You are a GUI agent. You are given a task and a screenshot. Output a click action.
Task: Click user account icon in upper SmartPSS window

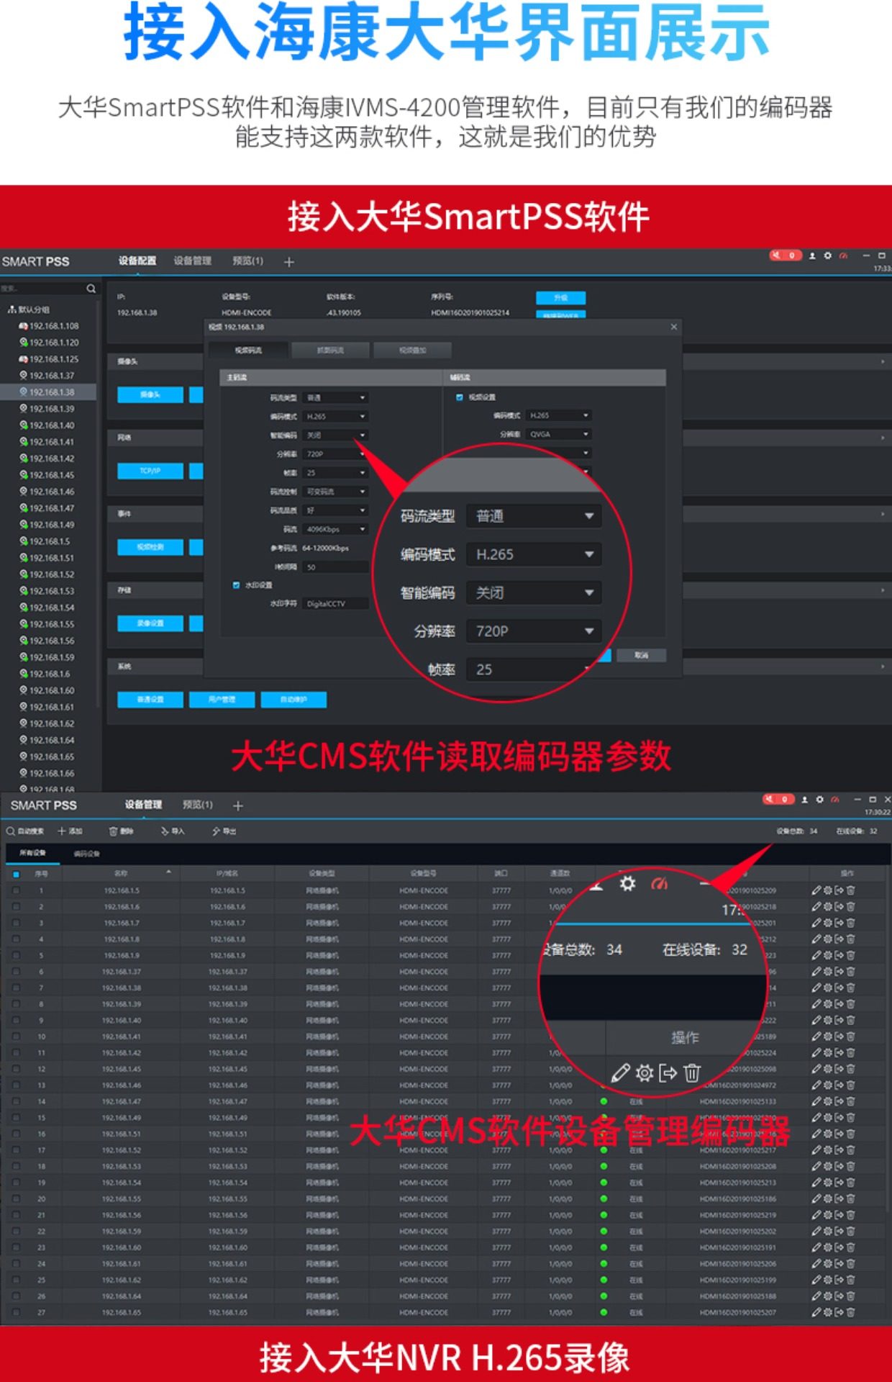pyautogui.click(x=812, y=256)
